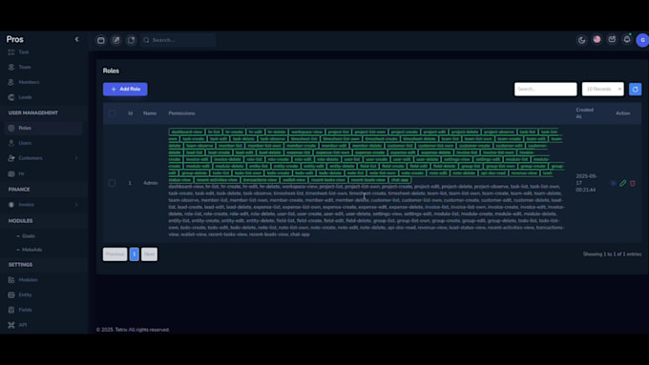Focus the Roles table search field
The image size is (649, 365).
point(545,89)
